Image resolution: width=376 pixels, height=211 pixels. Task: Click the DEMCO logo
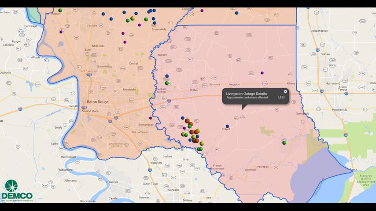click(17, 191)
